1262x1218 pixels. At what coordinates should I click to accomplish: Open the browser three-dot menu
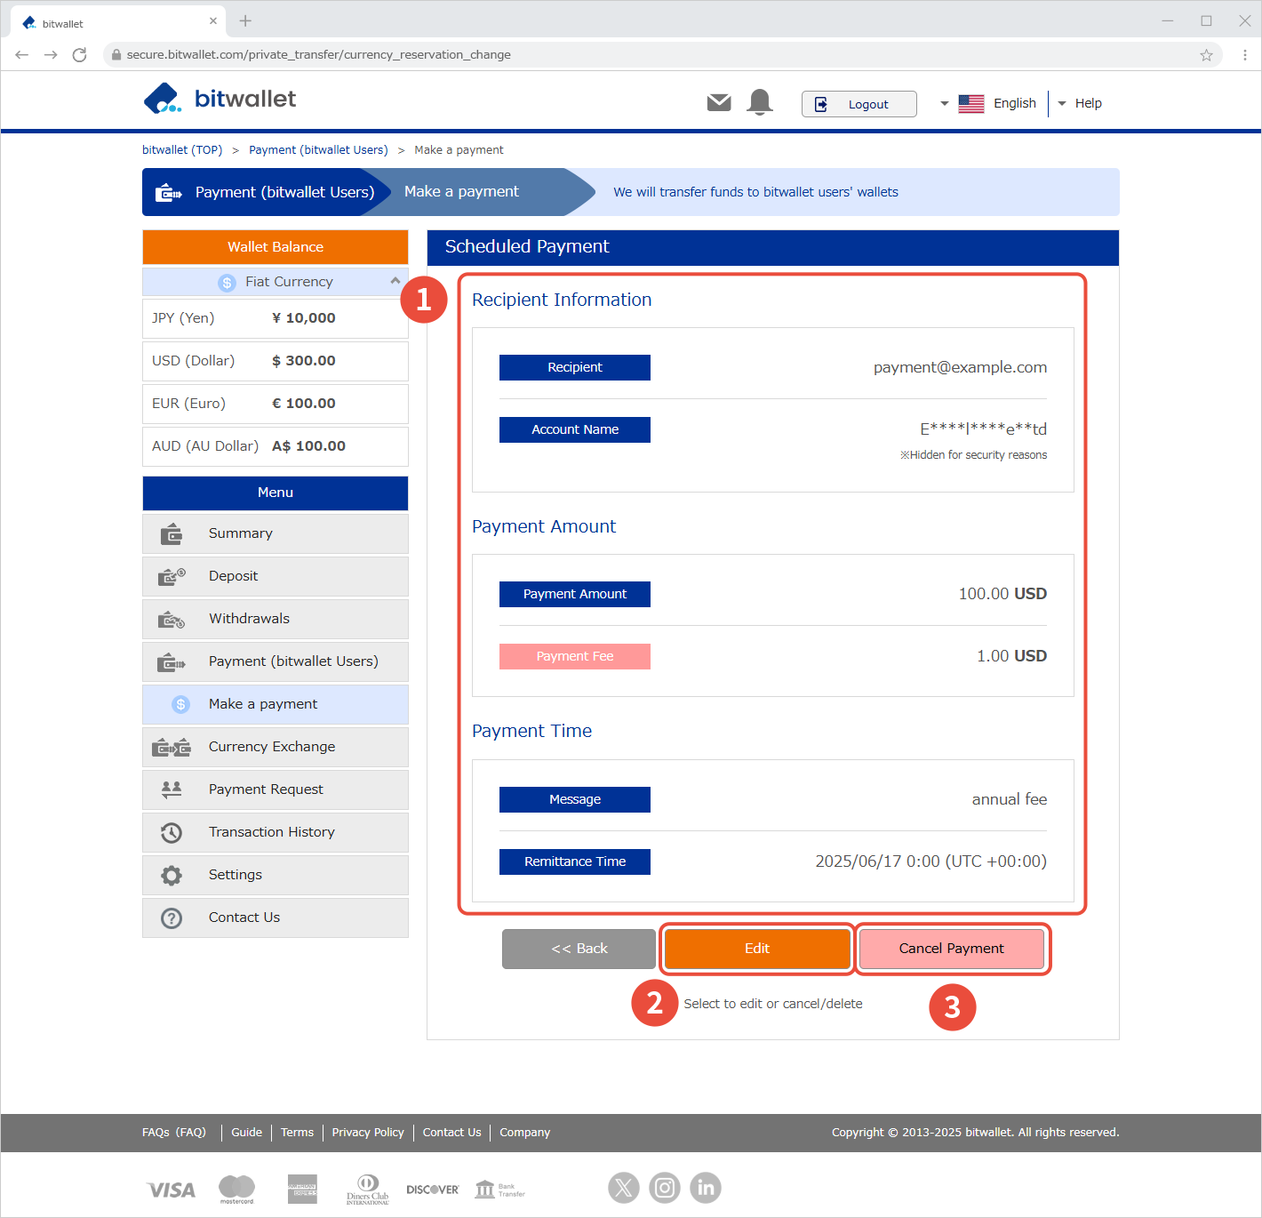1245,55
